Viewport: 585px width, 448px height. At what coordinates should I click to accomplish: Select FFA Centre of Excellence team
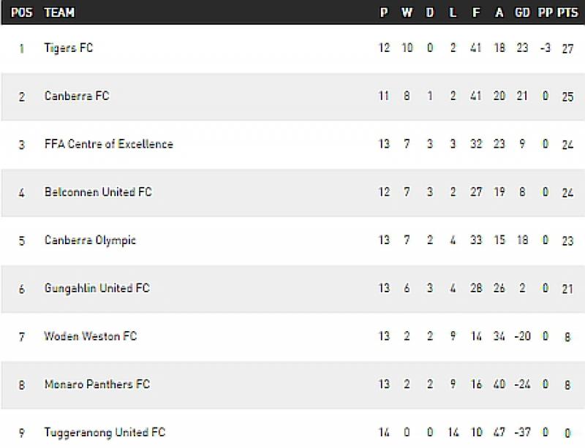pos(108,144)
